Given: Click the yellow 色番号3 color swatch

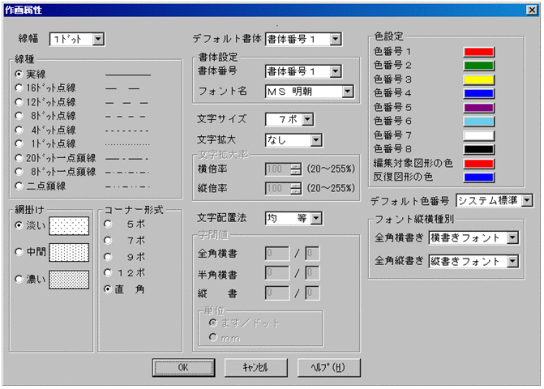Looking at the screenshot, I should (x=479, y=79).
